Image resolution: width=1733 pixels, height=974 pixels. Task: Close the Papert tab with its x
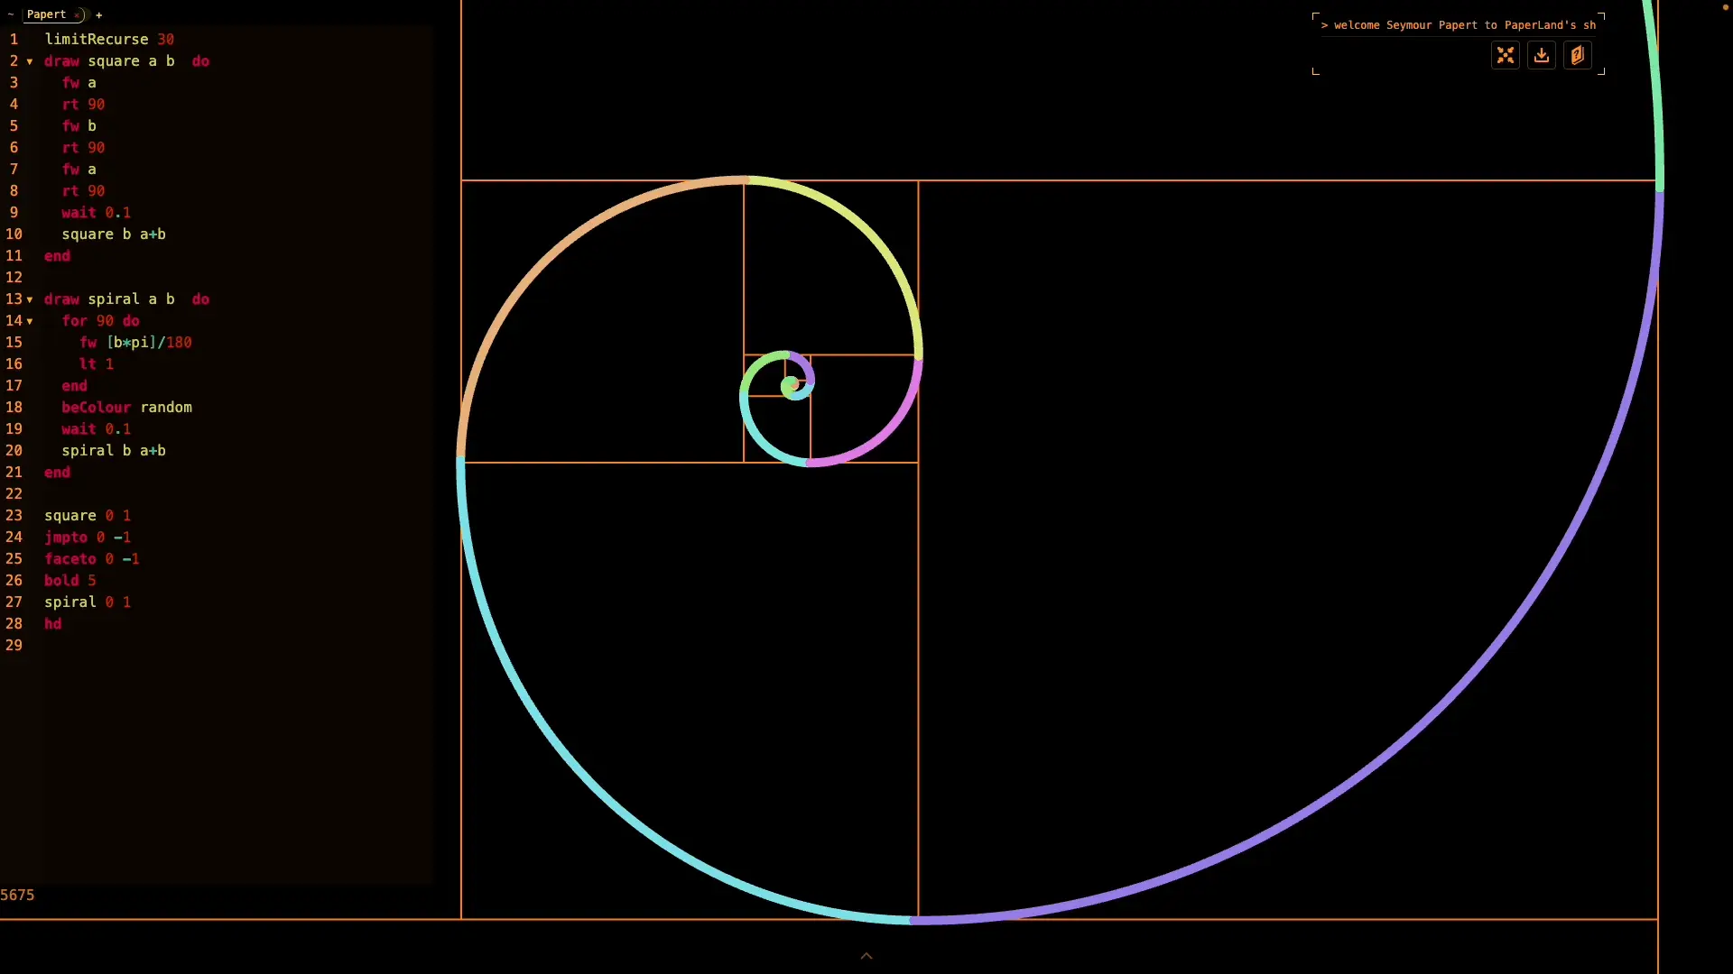tap(77, 15)
